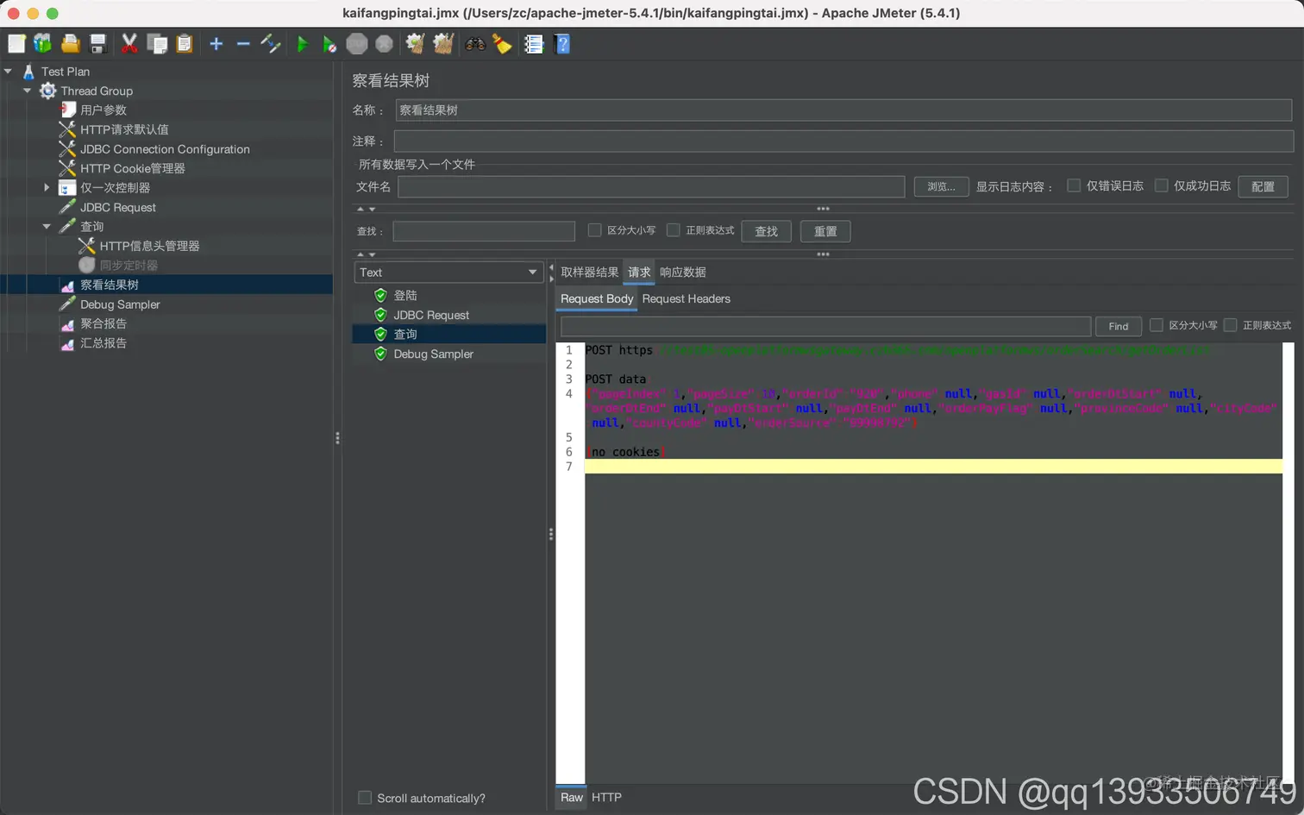Open Search with binoculars icon
Image resolution: width=1304 pixels, height=815 pixels.
tap(475, 43)
